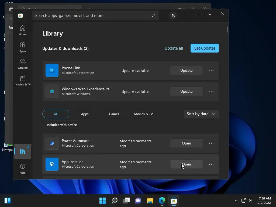Click the Windows Web Experience Pa... name
This screenshot has height=207, width=276.
(87, 89)
